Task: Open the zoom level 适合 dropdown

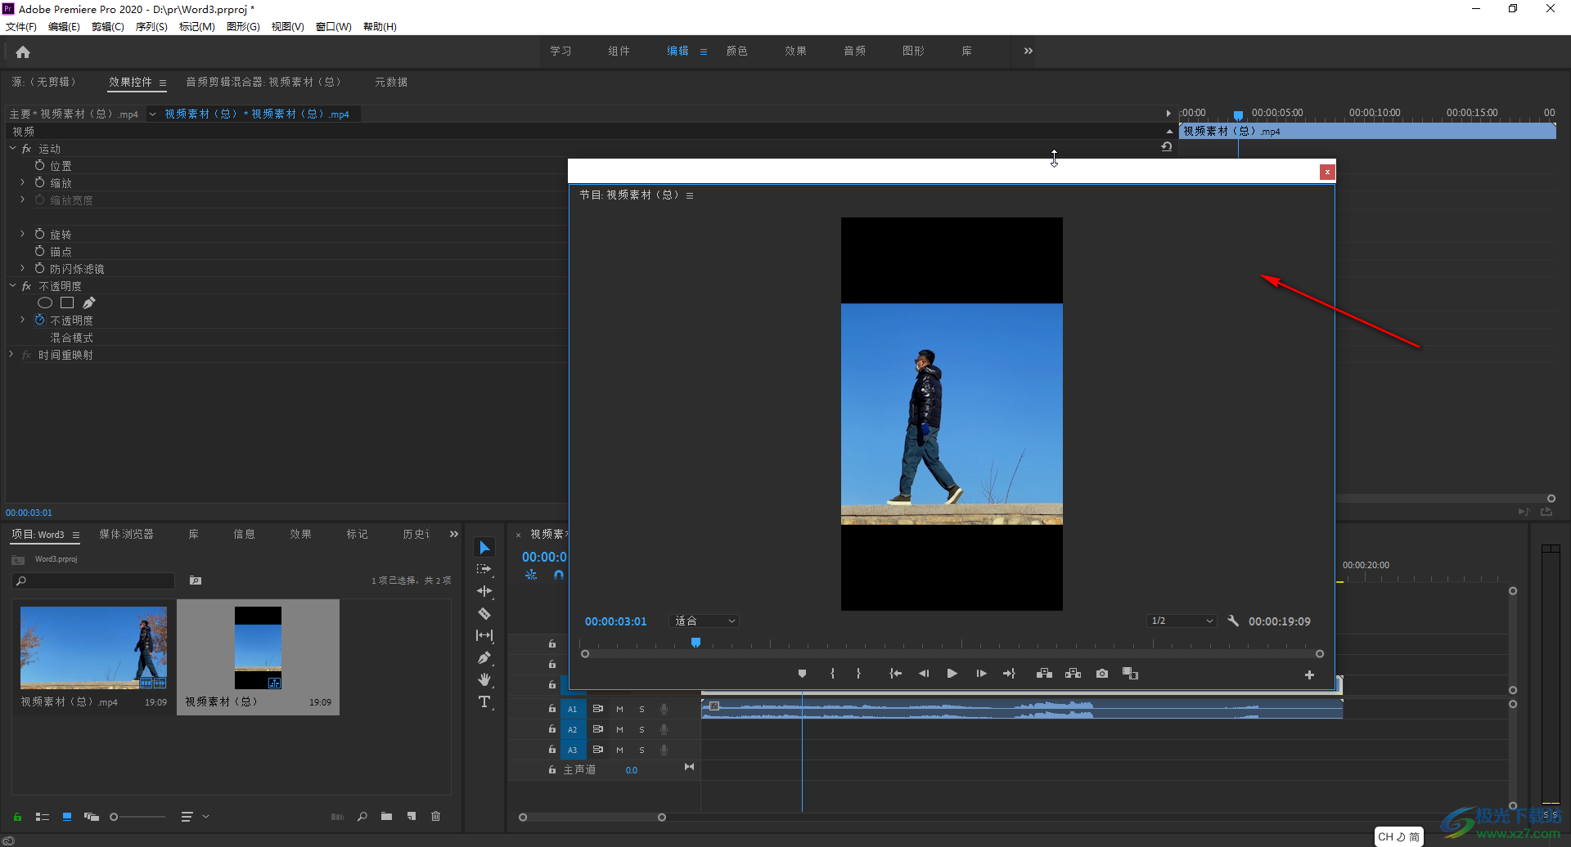Action: click(x=704, y=621)
